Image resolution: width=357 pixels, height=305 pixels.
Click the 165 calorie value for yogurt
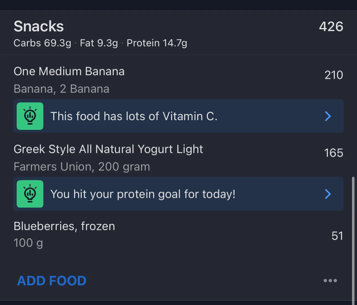tap(333, 153)
